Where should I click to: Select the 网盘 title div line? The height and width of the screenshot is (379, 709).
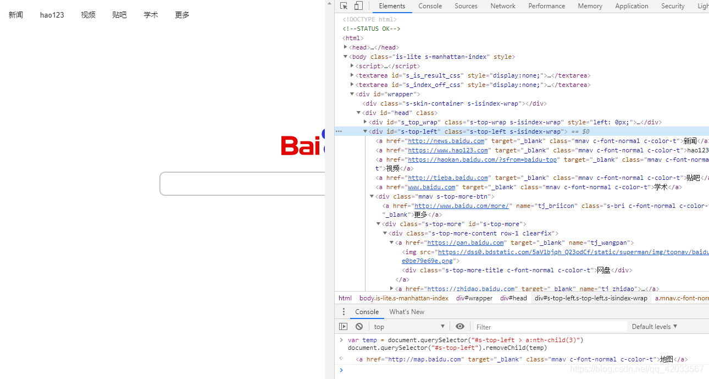[x=517, y=270]
